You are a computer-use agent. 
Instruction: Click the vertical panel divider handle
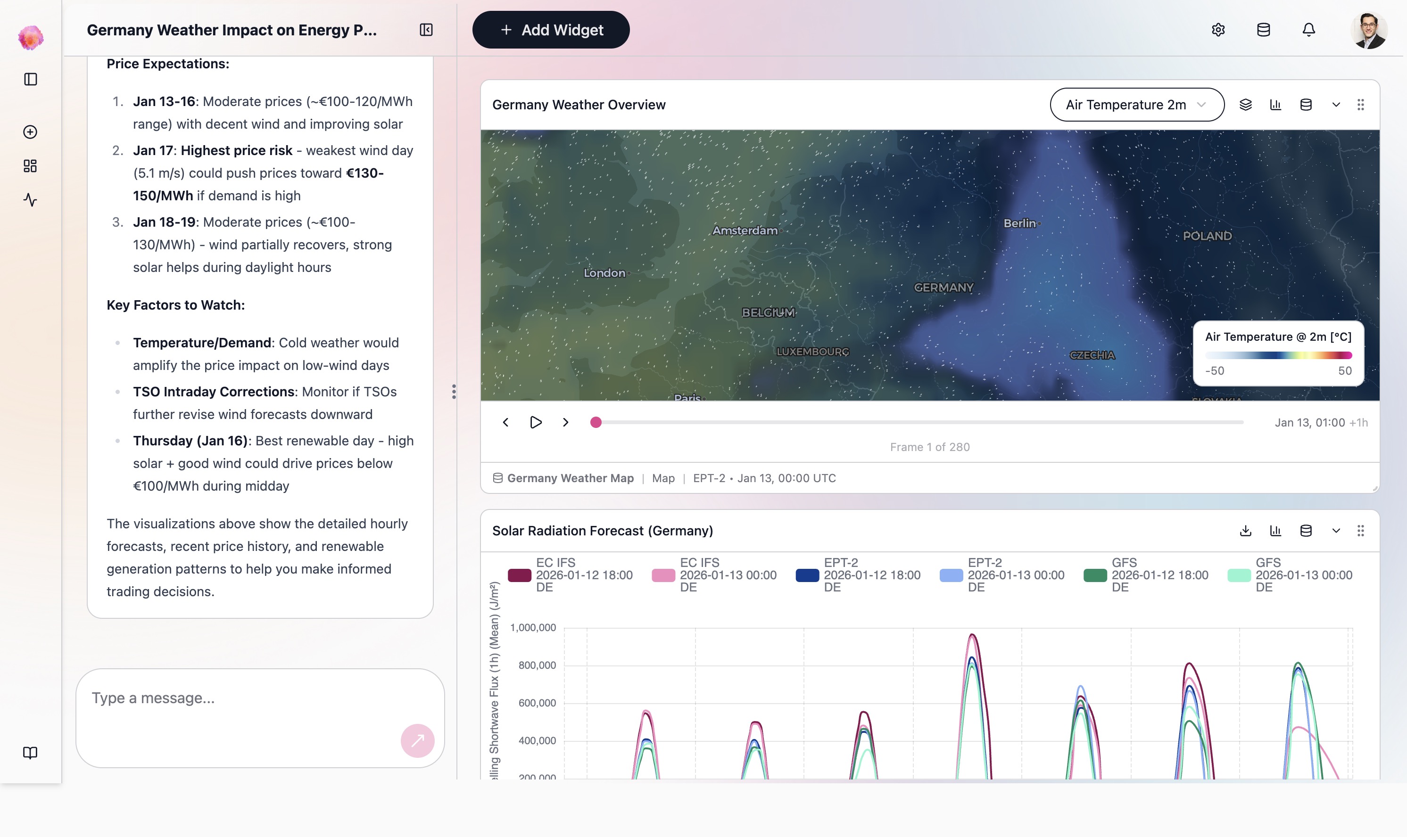pyautogui.click(x=454, y=392)
